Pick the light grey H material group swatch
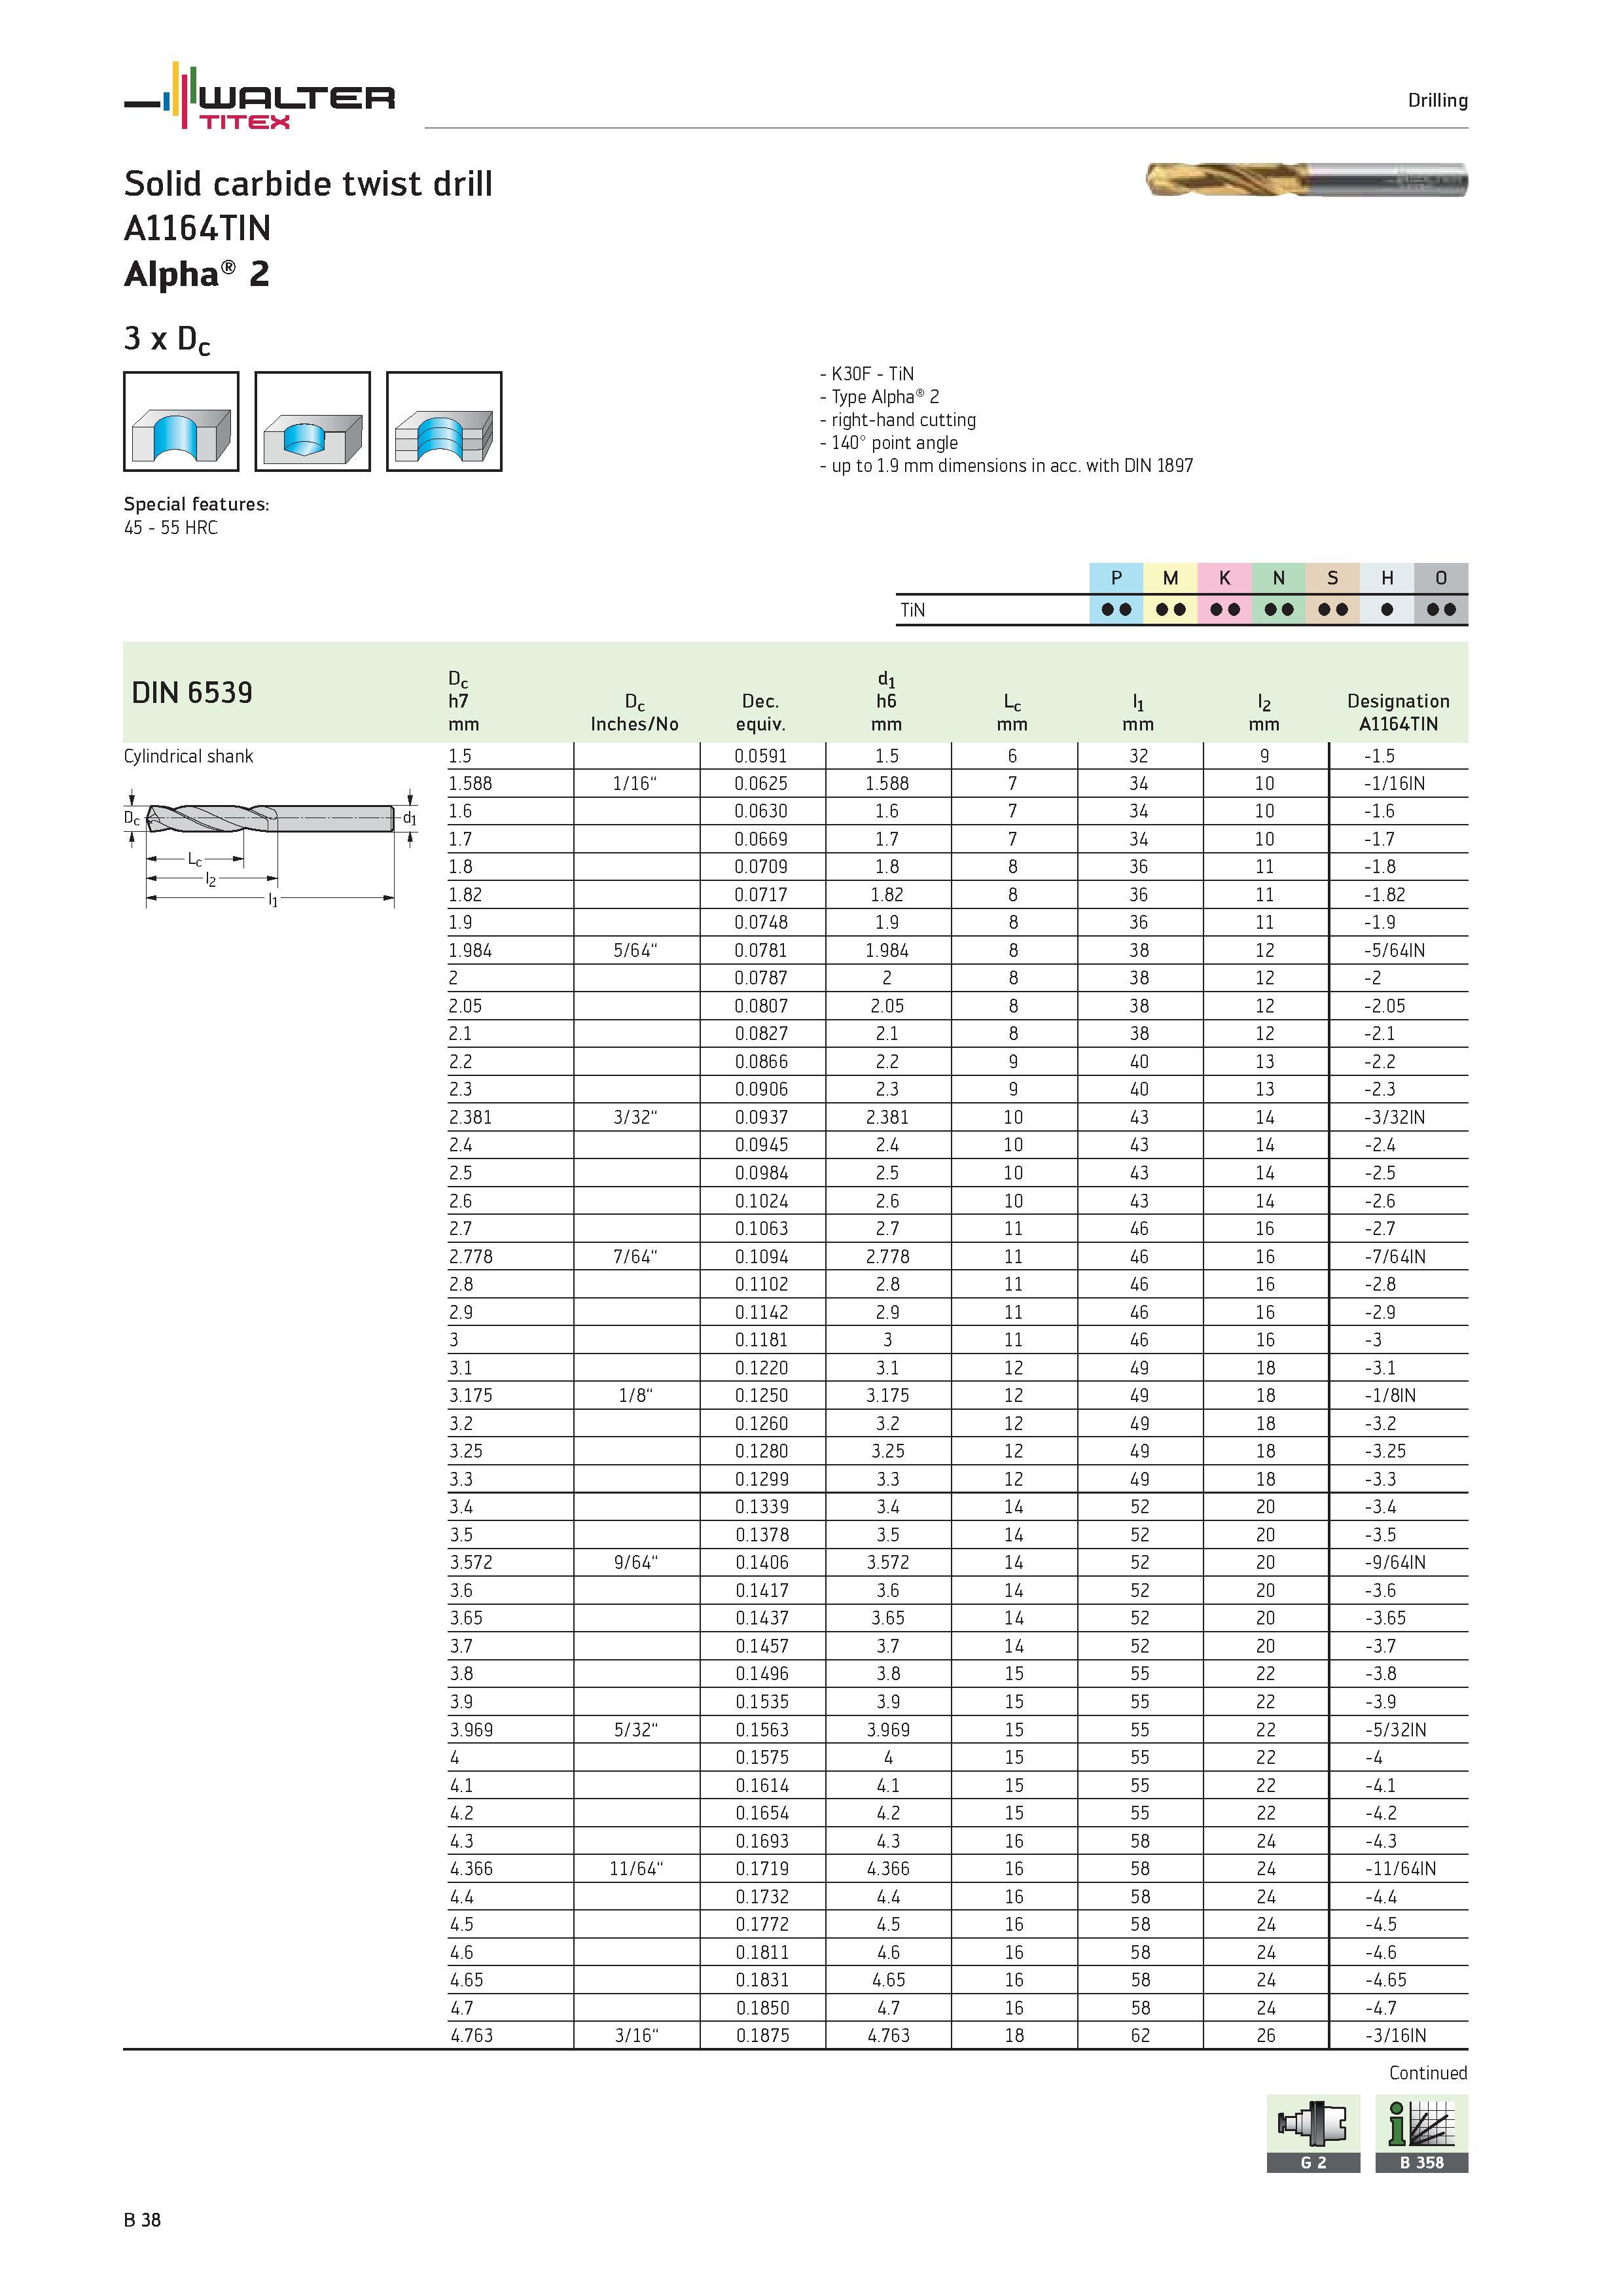Viewport: 1623px width, 2296px height. [1387, 578]
